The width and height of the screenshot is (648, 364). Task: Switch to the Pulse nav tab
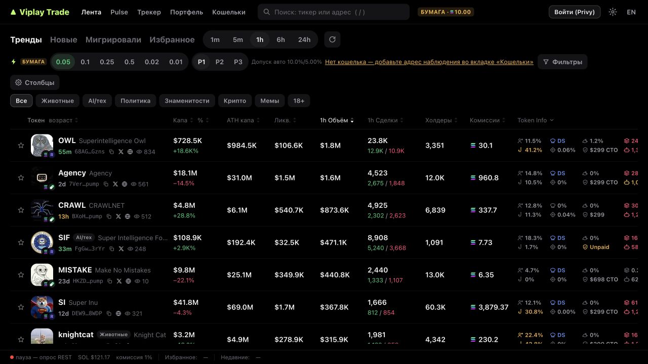119,12
